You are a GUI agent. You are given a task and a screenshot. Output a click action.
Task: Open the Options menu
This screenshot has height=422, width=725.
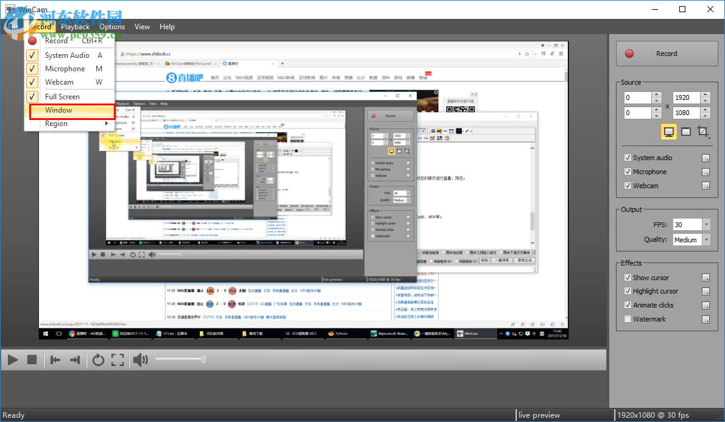pyautogui.click(x=112, y=27)
